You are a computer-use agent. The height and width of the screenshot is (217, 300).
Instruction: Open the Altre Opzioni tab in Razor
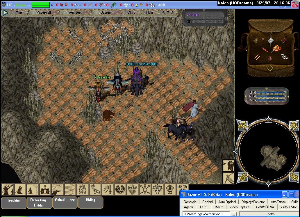point(227,202)
